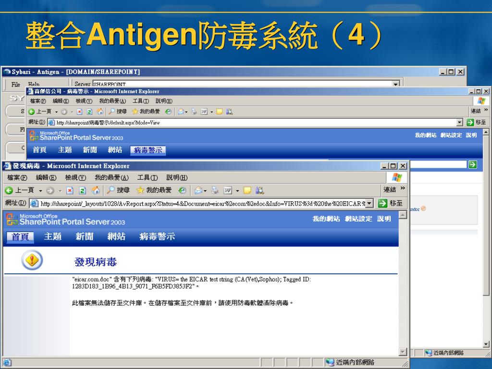Expand 連結 links chevron in middle window
The height and width of the screenshot is (369, 492).
pos(486,110)
